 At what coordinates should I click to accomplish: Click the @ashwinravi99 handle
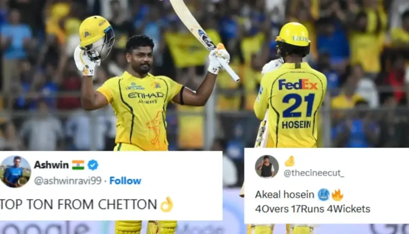click(x=68, y=181)
